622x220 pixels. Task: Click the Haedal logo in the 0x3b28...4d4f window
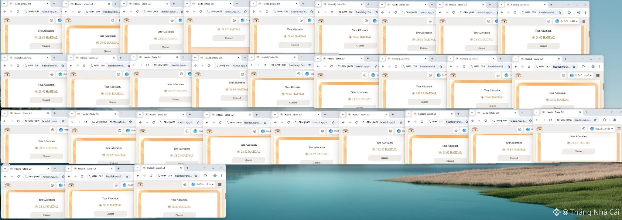[504, 21]
